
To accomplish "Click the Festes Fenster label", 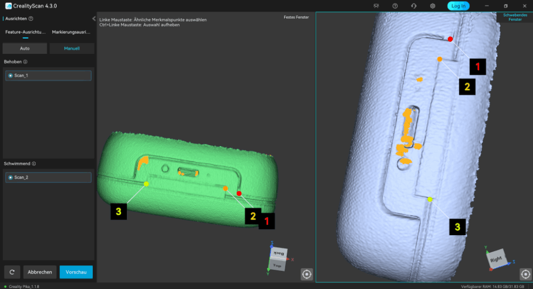I will [x=296, y=18].
